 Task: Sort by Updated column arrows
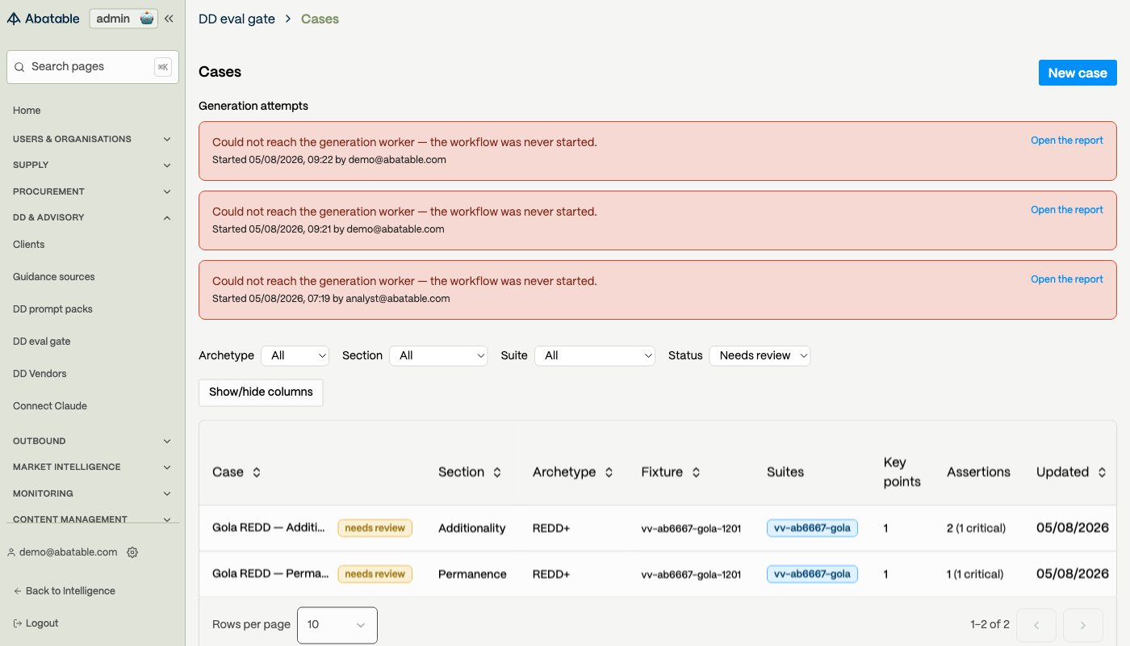pyautogui.click(x=1102, y=472)
